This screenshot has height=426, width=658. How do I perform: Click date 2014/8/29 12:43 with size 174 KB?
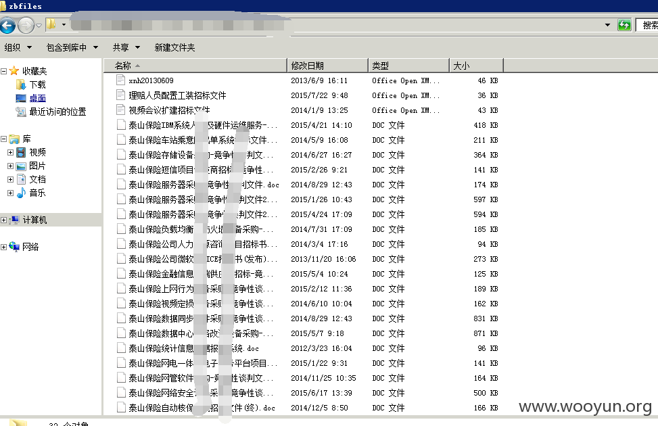coord(321,185)
